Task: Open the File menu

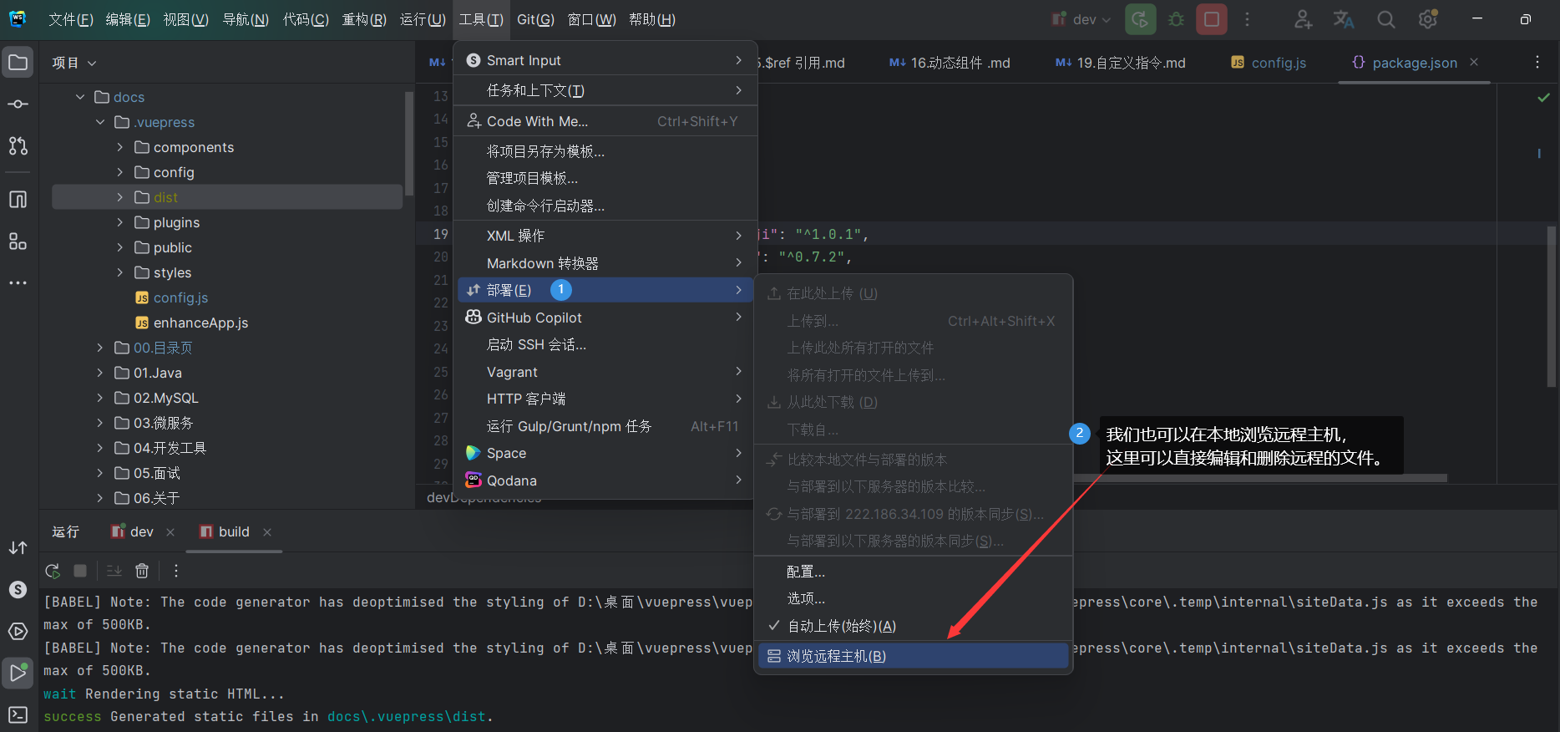Action: 70,19
